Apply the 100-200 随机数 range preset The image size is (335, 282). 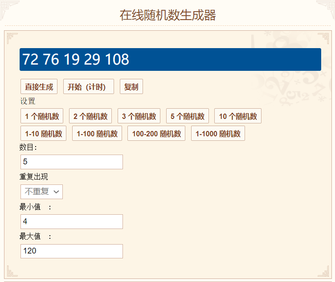(x=156, y=134)
